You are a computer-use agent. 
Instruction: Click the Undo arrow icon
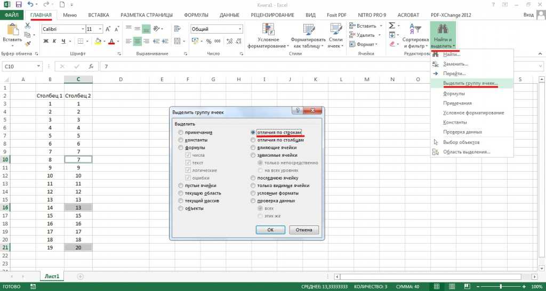30,5
